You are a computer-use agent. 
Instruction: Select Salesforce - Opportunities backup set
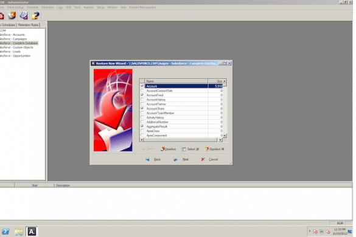[x=15, y=56]
